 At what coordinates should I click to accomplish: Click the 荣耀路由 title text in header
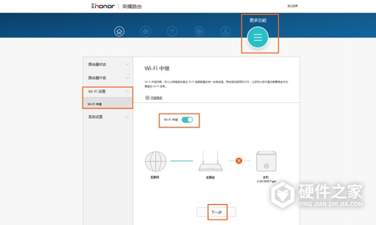(x=132, y=6)
